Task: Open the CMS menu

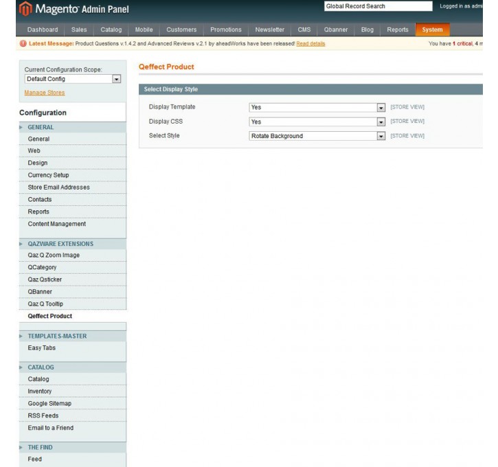Action: 304,30
